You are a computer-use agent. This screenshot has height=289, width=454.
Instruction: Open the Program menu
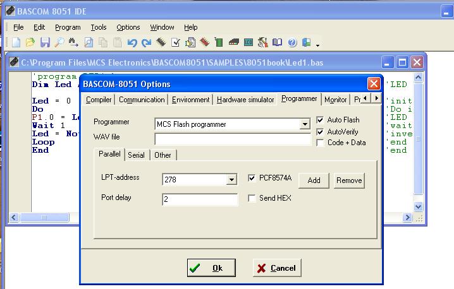tap(68, 27)
